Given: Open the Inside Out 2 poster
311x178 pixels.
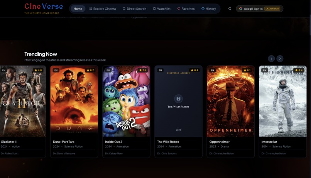Looking at the screenshot, I should click(x=126, y=101).
